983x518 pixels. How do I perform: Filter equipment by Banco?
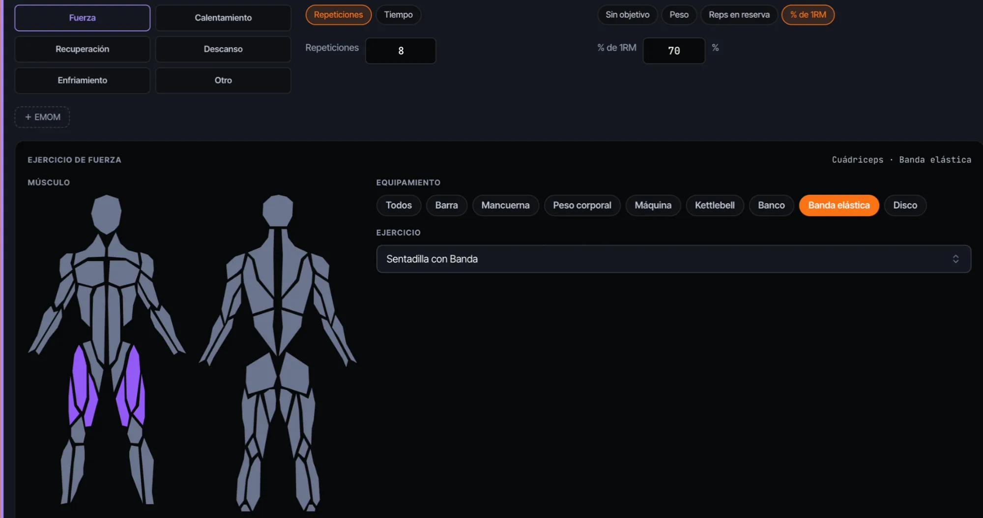(x=771, y=205)
